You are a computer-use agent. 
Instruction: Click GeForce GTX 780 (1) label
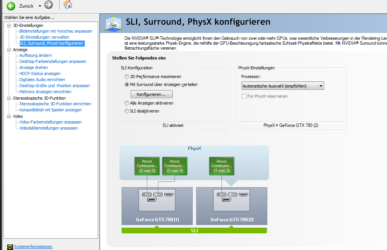[158, 219]
